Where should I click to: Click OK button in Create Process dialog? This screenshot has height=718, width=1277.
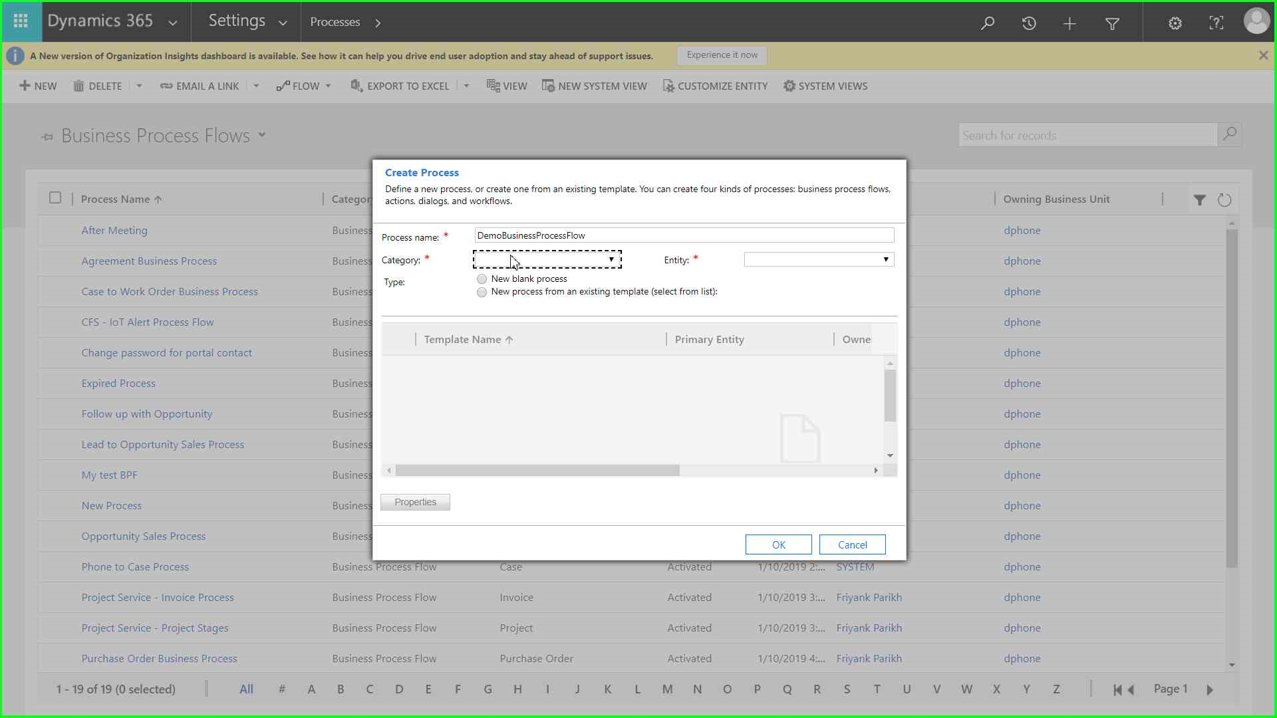click(x=778, y=544)
